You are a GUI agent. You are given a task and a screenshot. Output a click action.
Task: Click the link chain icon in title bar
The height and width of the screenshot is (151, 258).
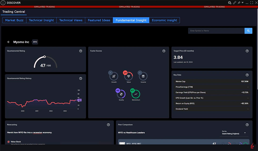click(x=235, y=3)
